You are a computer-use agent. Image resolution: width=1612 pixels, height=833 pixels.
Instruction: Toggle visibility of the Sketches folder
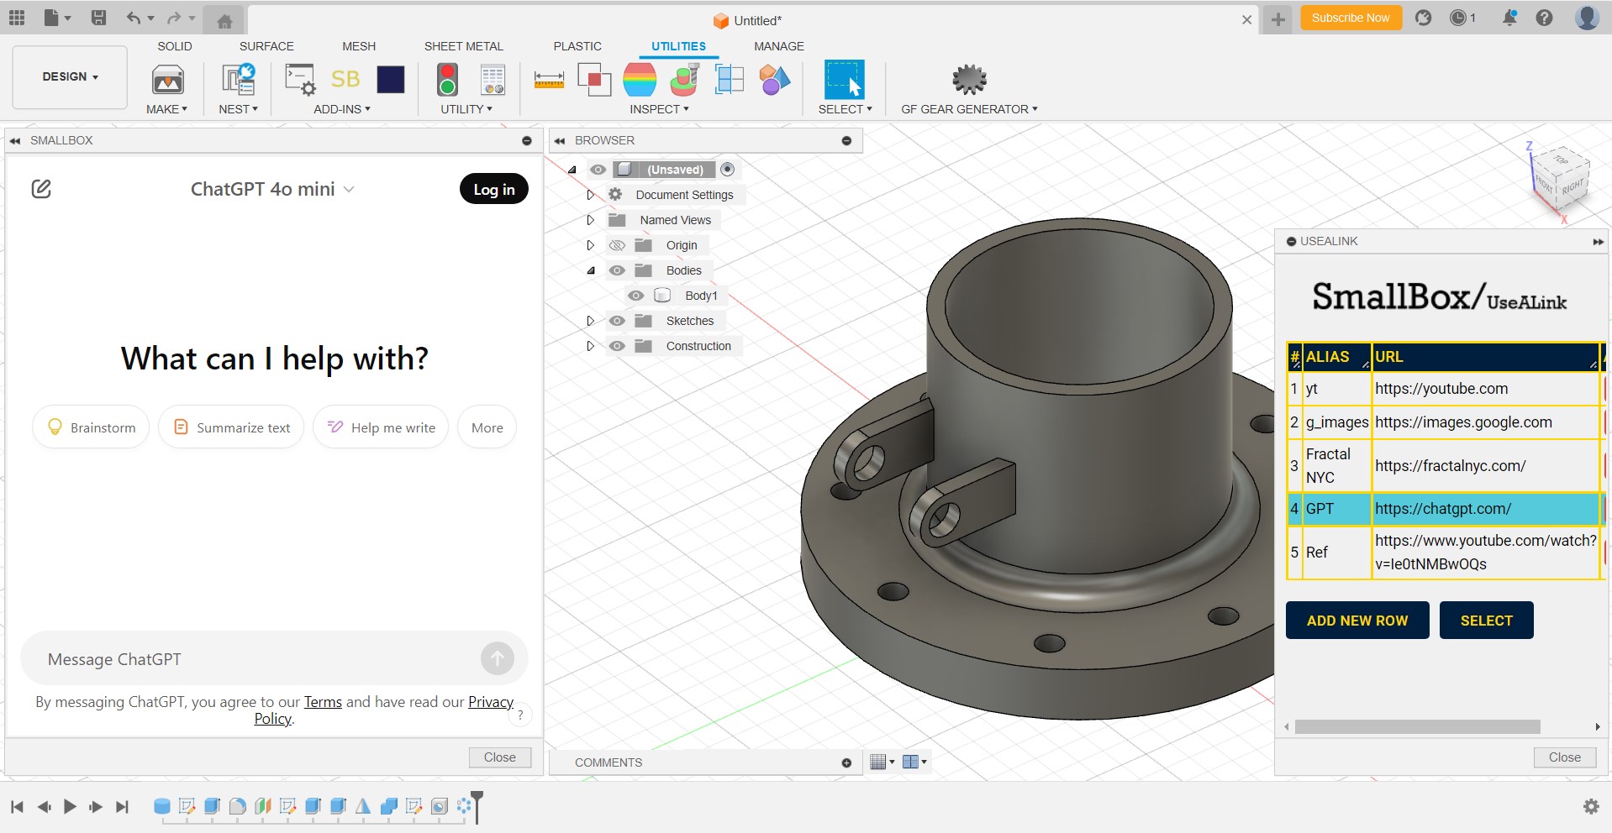[x=617, y=321]
